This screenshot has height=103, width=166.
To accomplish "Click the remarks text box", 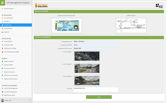I will [96, 90].
